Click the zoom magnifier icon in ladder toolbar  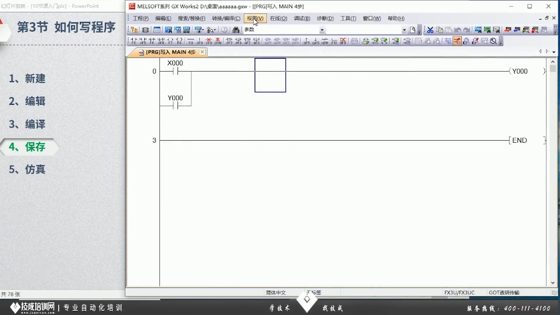494,41
